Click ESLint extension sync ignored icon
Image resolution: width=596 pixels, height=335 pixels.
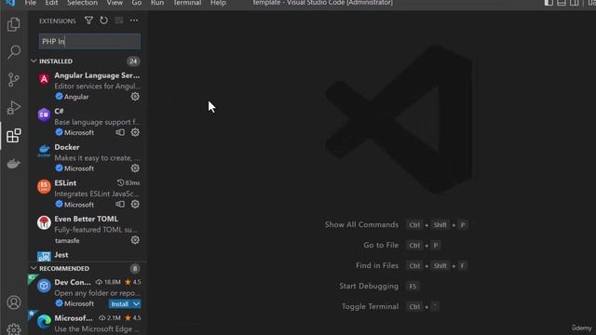point(120,204)
